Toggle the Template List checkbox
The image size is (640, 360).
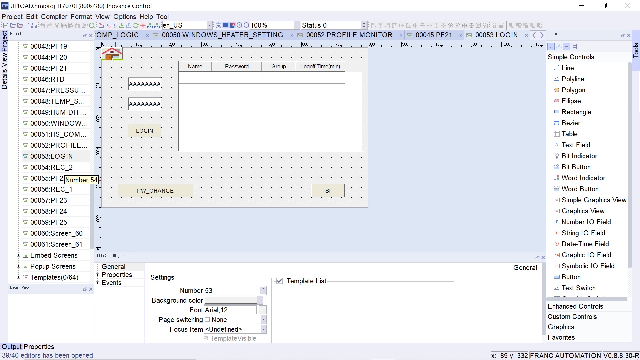(x=280, y=281)
